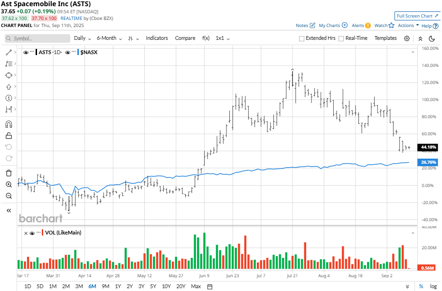Enable the Real-Time checkbox

[341, 38]
